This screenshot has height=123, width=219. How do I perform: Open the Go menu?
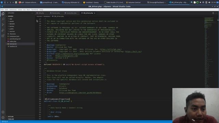coord(24,10)
